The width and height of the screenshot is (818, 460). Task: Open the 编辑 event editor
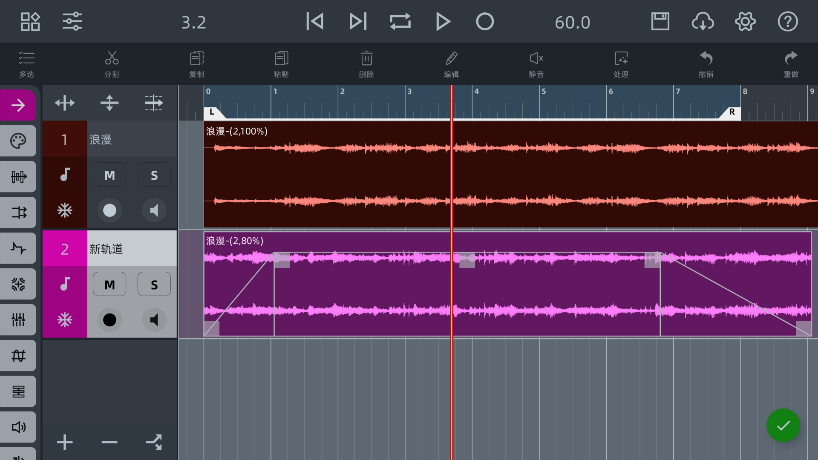click(451, 63)
